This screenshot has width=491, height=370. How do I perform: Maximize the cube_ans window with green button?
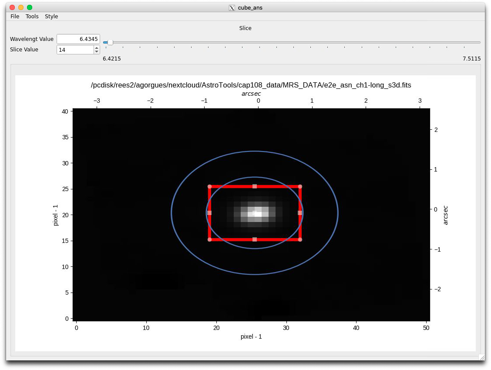pyautogui.click(x=30, y=7)
